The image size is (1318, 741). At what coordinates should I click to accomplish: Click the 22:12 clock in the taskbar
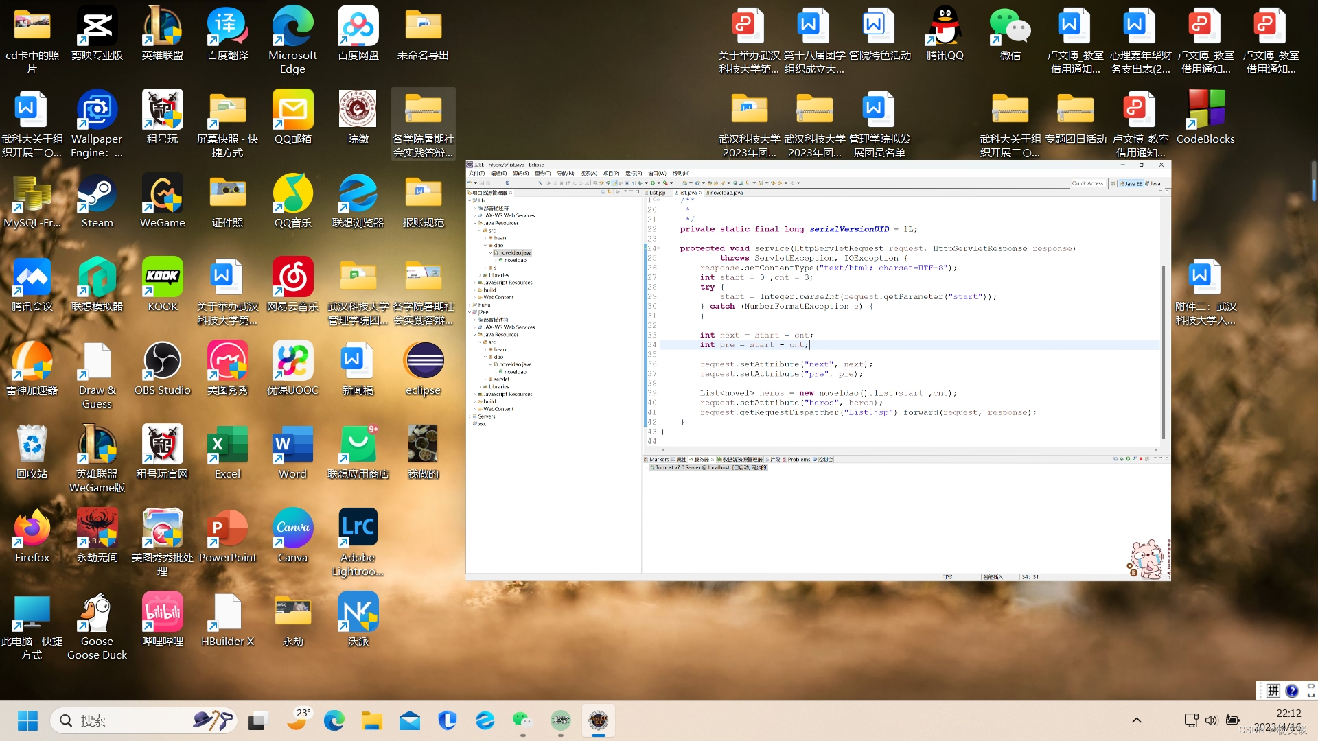[1288, 714]
